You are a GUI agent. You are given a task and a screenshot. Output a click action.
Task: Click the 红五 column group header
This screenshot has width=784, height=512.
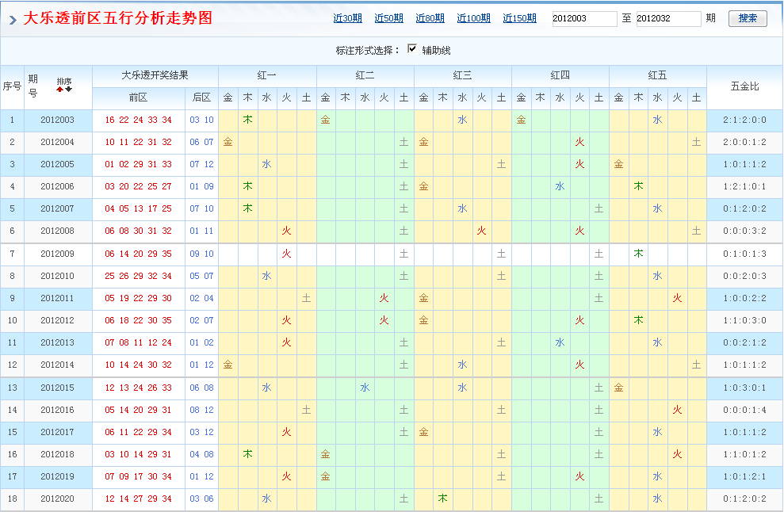point(657,75)
